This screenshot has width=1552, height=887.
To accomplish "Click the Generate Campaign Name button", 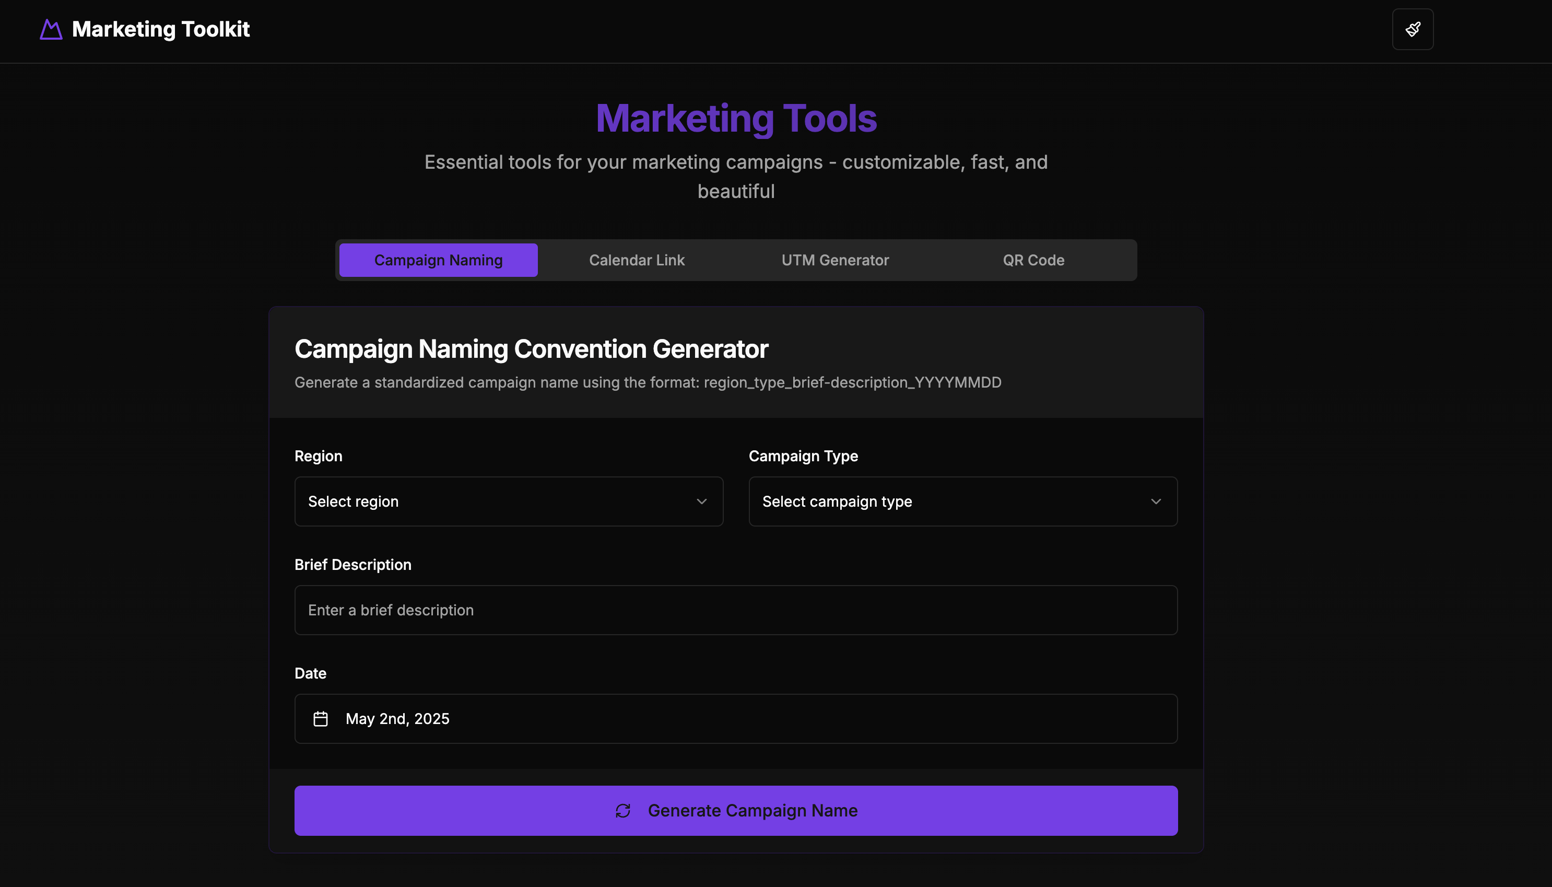I will click(735, 810).
